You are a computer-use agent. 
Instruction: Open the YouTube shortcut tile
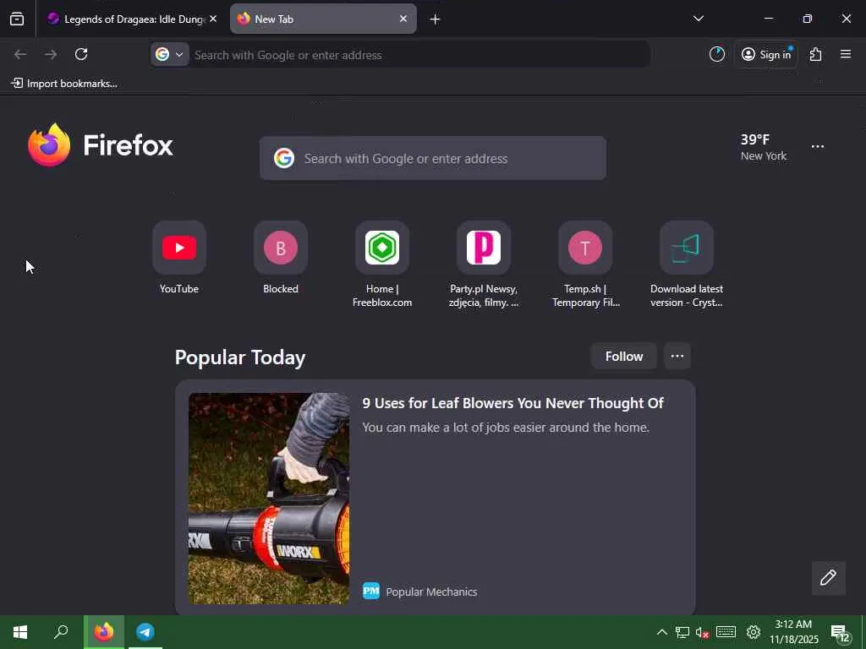click(179, 259)
